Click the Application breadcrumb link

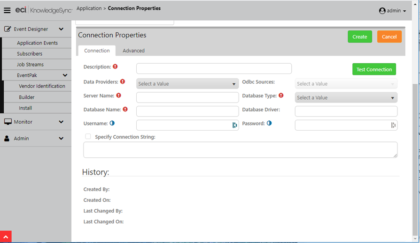(89, 8)
